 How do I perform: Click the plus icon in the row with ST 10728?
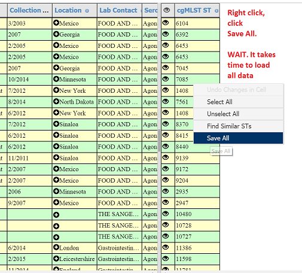(x=56, y=226)
